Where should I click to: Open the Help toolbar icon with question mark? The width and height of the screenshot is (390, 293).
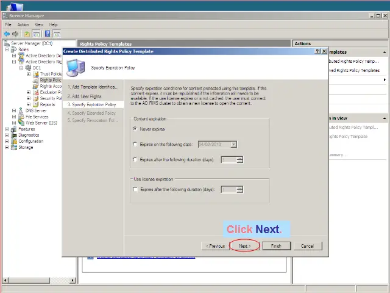click(48, 34)
